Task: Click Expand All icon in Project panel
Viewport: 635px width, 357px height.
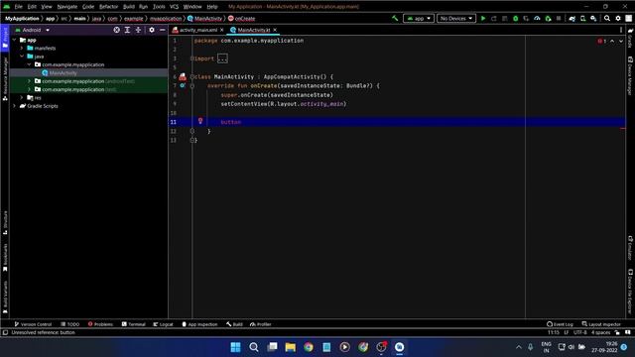Action: [127, 30]
